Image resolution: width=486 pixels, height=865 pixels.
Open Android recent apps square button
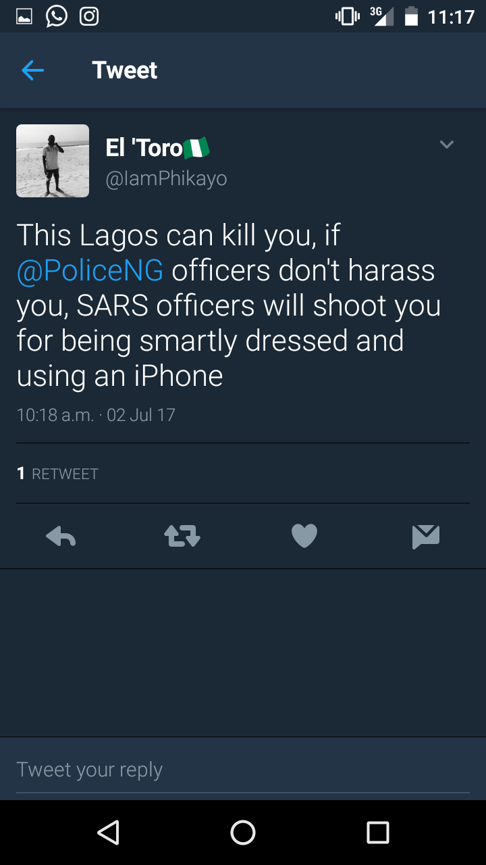coord(378,832)
